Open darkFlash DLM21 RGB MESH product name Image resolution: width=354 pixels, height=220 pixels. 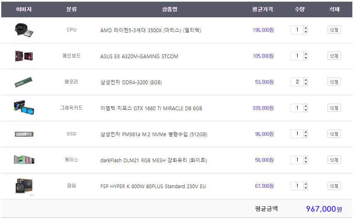(154, 160)
